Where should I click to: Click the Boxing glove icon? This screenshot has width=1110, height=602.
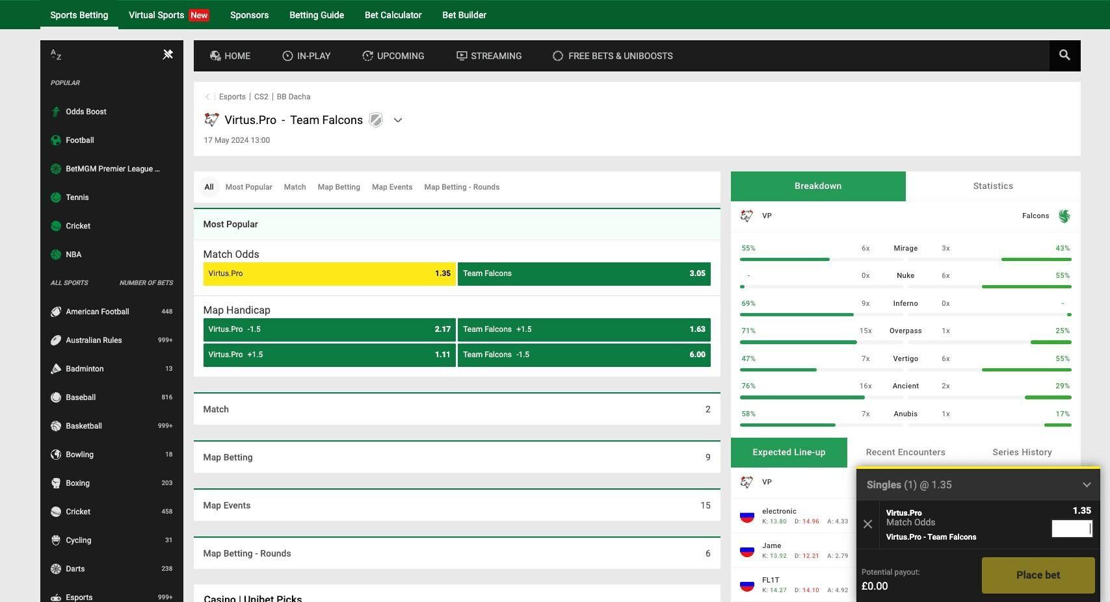point(56,483)
